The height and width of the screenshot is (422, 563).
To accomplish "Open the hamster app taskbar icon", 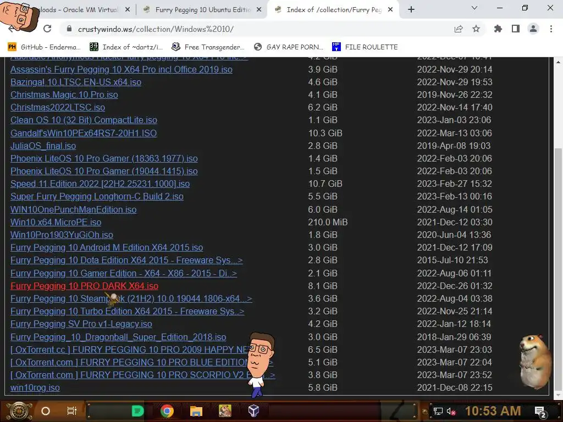I will pyautogui.click(x=225, y=411).
